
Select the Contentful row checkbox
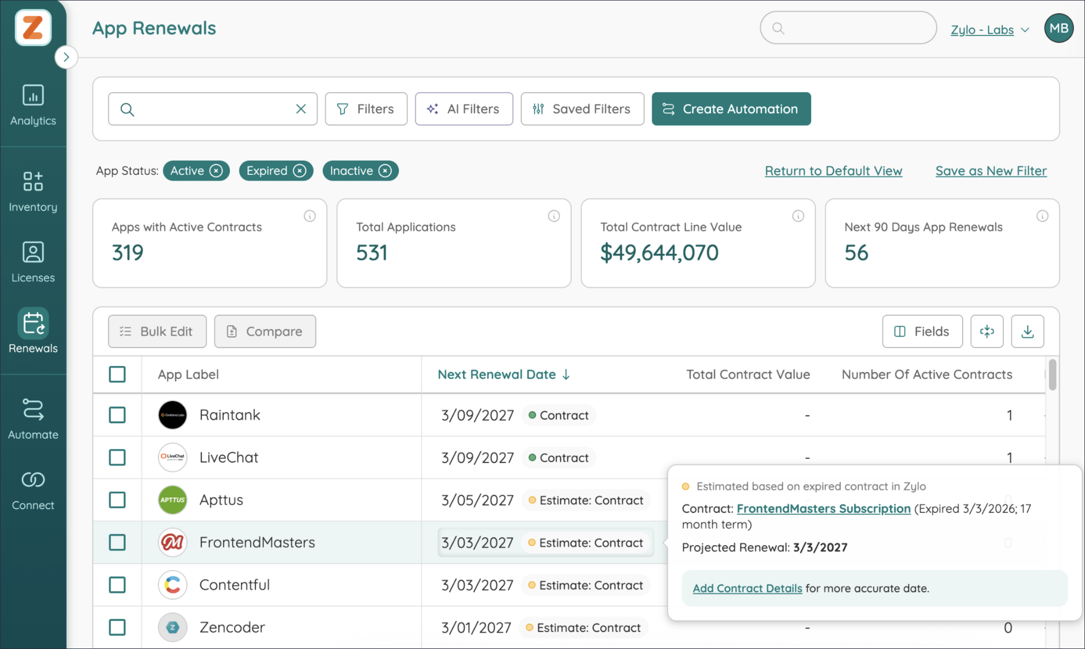pos(117,585)
